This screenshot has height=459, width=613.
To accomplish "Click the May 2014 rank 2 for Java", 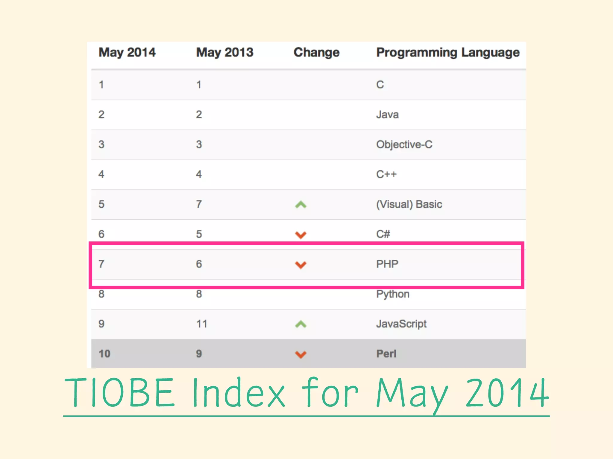I will (101, 115).
